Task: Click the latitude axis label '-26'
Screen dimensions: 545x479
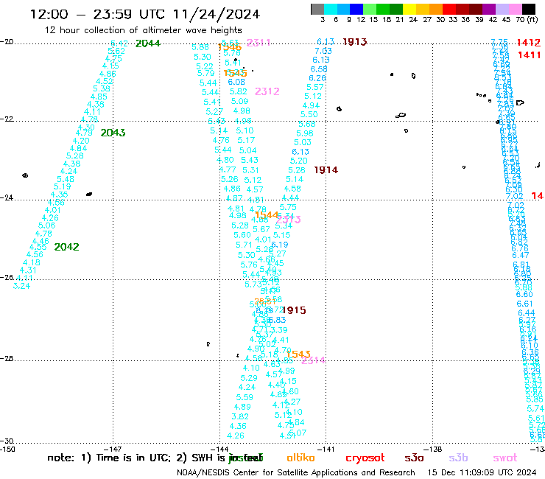Action: 7,277
